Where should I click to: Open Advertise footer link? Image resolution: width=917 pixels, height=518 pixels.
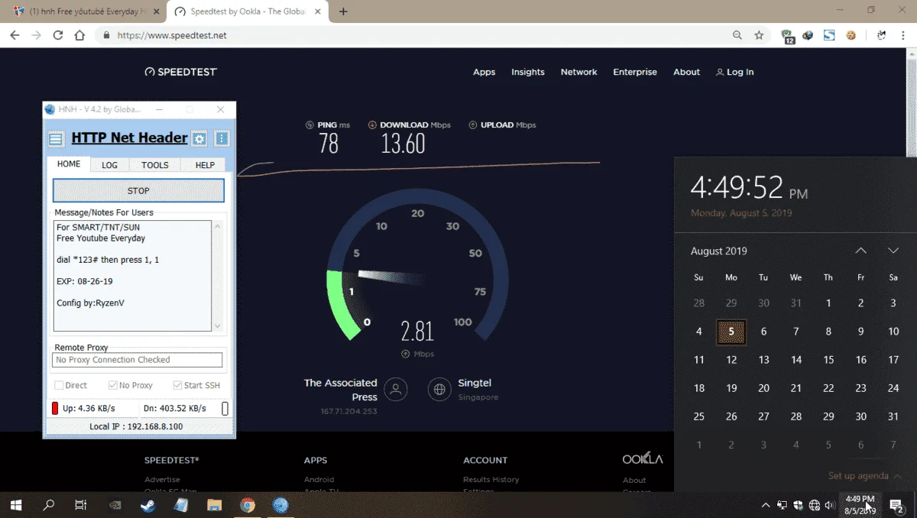162,480
